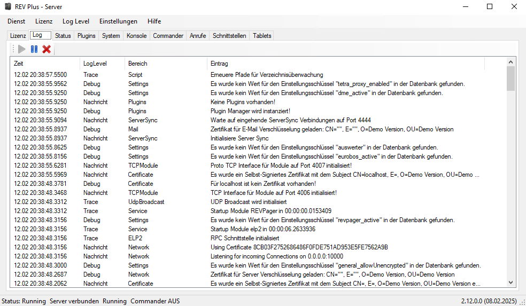Show the Tablets tab
This screenshot has width=526, height=306.
(x=262, y=36)
